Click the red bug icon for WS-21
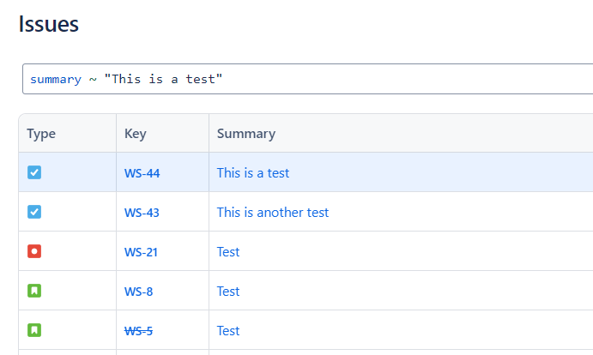593x355 pixels. click(x=34, y=251)
